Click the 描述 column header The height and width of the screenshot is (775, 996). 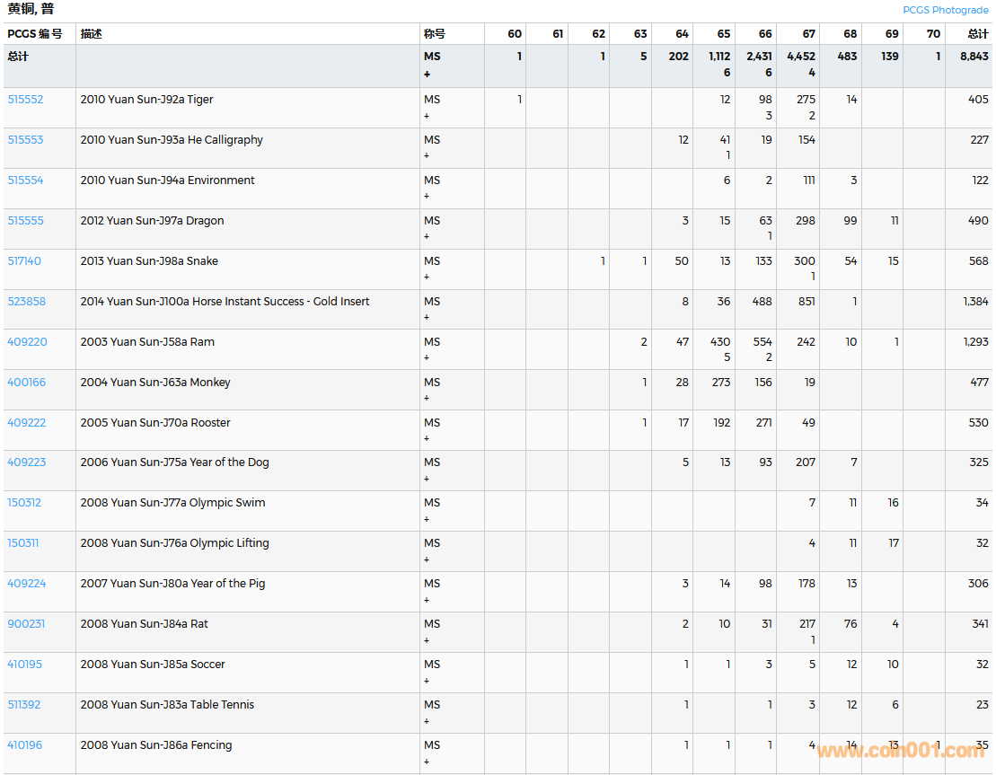click(x=91, y=34)
